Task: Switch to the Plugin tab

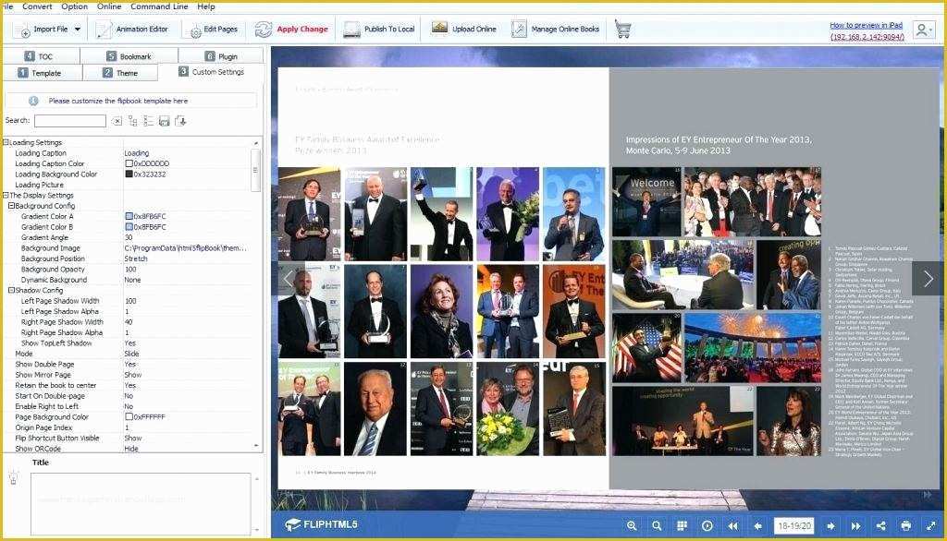Action: [x=221, y=56]
